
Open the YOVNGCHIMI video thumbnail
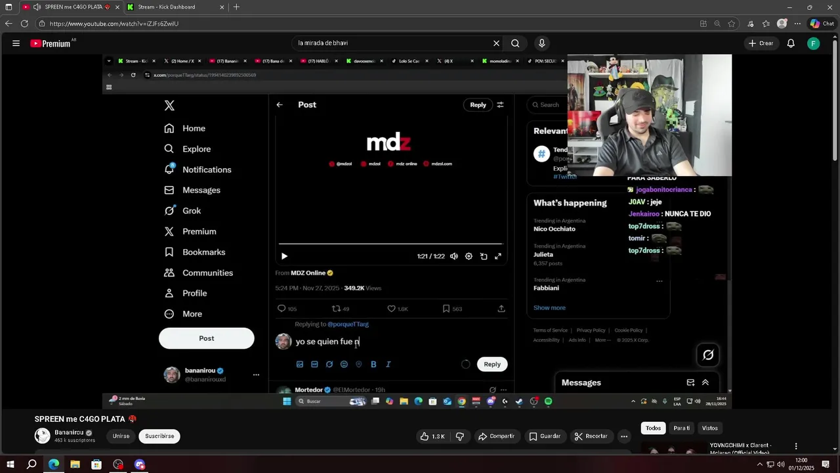click(673, 448)
